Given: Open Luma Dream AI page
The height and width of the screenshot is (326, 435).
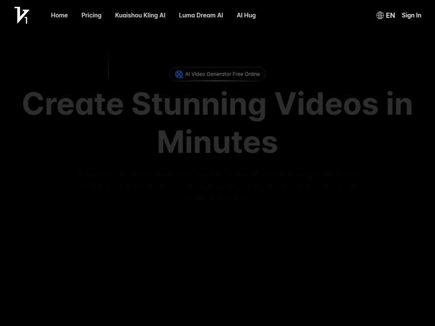Looking at the screenshot, I should 201,15.
